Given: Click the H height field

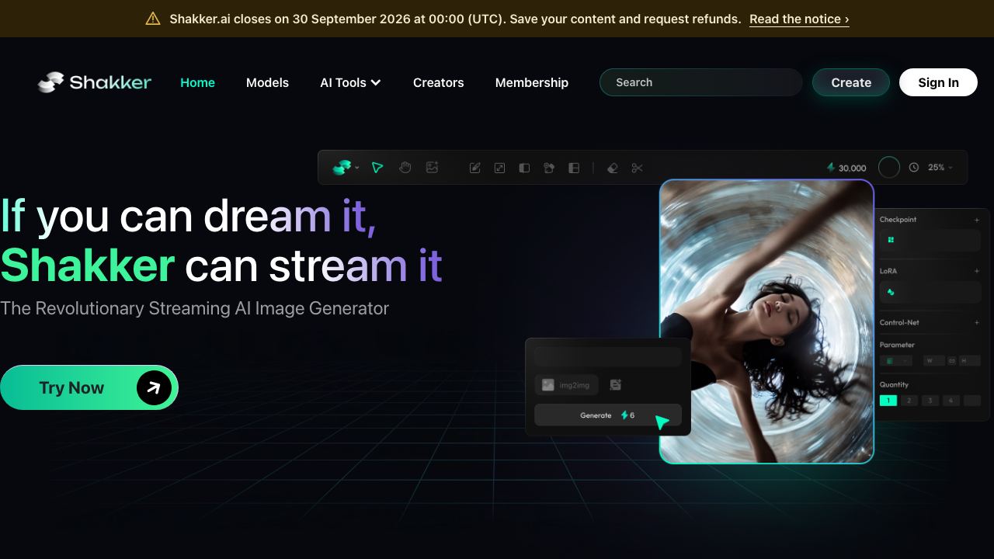Looking at the screenshot, I should [970, 360].
